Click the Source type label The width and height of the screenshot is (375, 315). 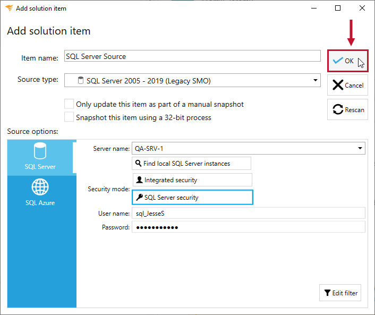click(38, 79)
